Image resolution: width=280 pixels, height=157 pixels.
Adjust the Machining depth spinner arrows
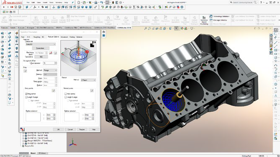tap(47, 53)
